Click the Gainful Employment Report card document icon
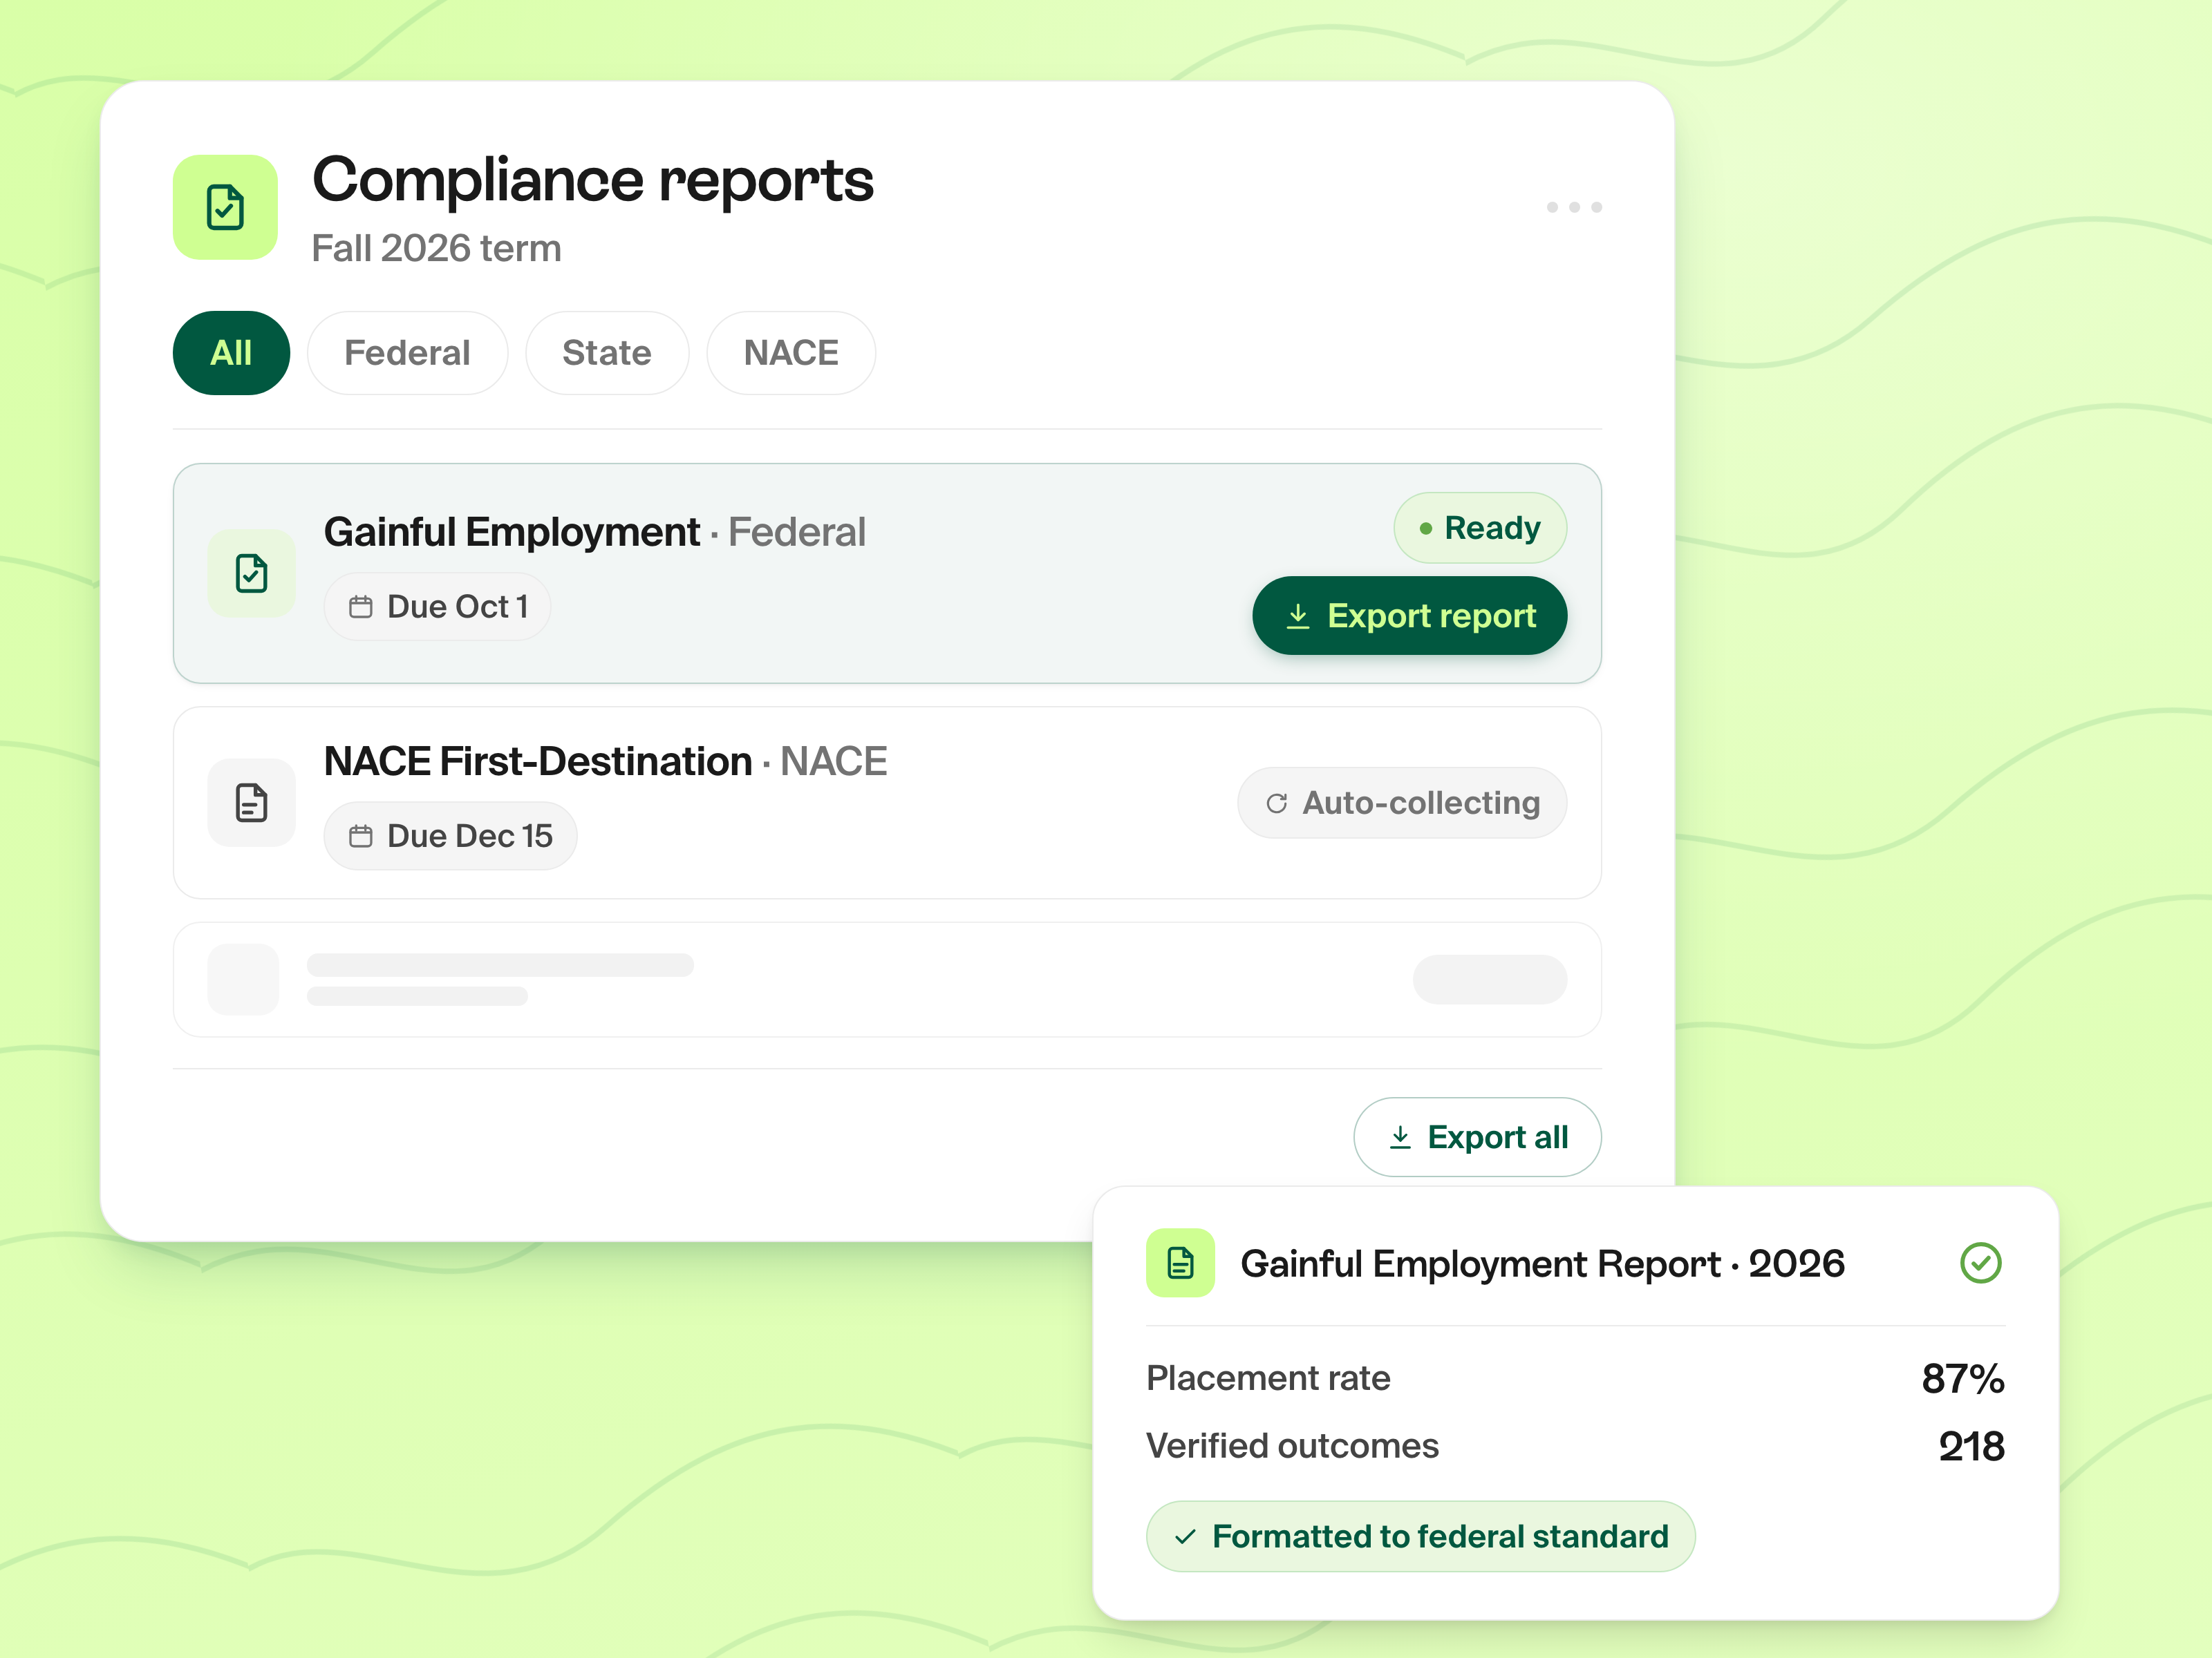The height and width of the screenshot is (1658, 2212). pyautogui.click(x=1180, y=1264)
